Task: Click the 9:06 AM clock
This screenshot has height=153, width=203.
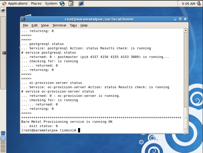Action: click(188, 4)
